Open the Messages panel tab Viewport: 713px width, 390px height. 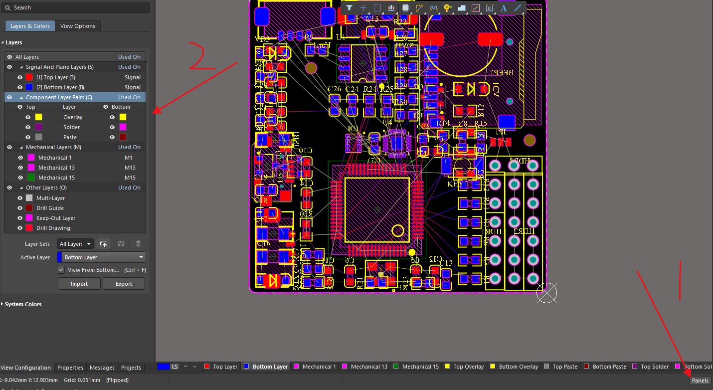point(102,368)
